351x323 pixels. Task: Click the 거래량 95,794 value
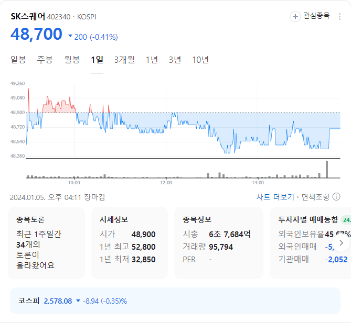(221, 247)
